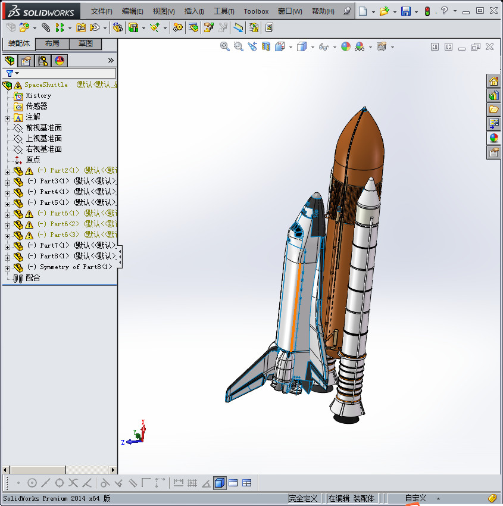Image resolution: width=503 pixels, height=506 pixels.
Task: Click the Section View icon
Action: (x=266, y=47)
